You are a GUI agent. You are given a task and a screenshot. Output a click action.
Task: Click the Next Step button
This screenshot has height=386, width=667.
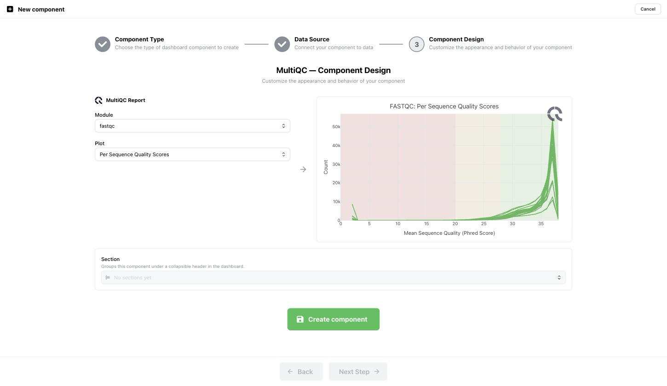click(x=358, y=372)
